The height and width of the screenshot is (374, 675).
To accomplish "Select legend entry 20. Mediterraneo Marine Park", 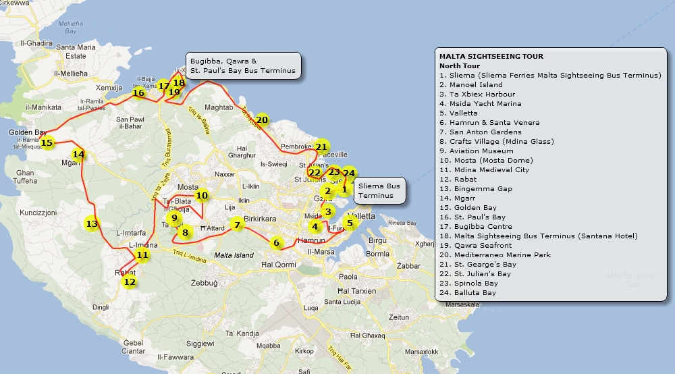I will (x=495, y=255).
